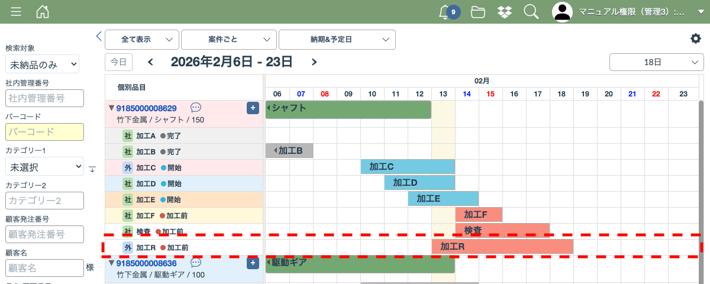Click the 今日 button

[118, 62]
